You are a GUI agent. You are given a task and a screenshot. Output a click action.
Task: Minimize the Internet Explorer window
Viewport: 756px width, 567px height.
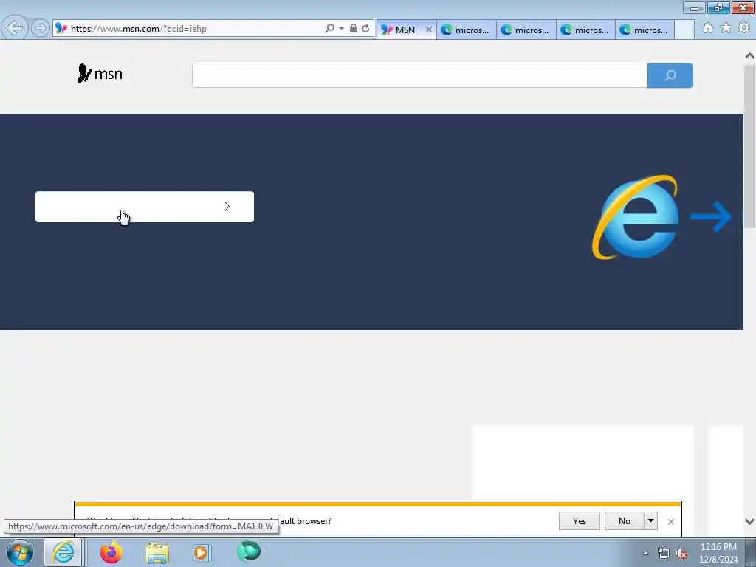pos(694,7)
